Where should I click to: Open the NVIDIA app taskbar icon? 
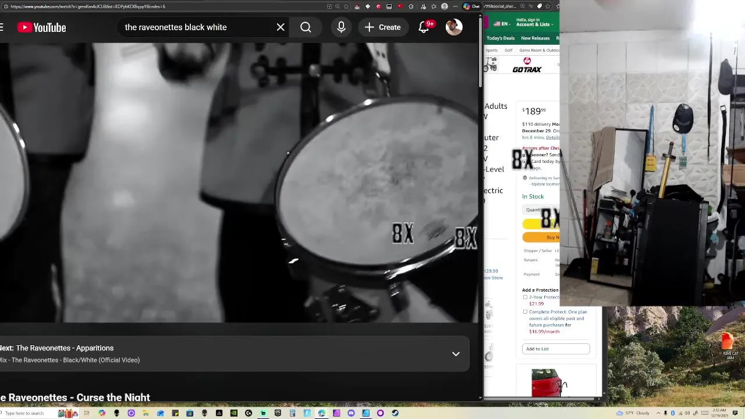click(x=234, y=413)
